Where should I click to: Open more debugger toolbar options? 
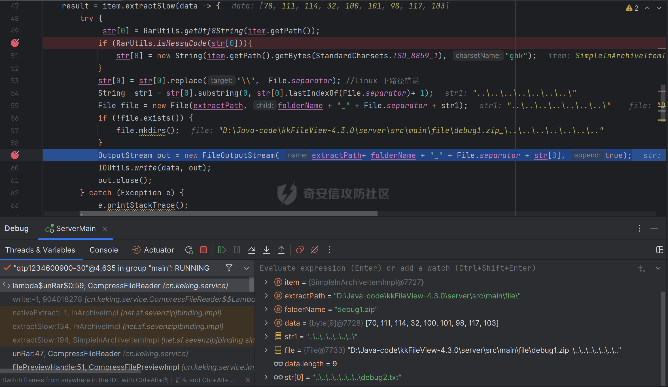click(x=329, y=250)
